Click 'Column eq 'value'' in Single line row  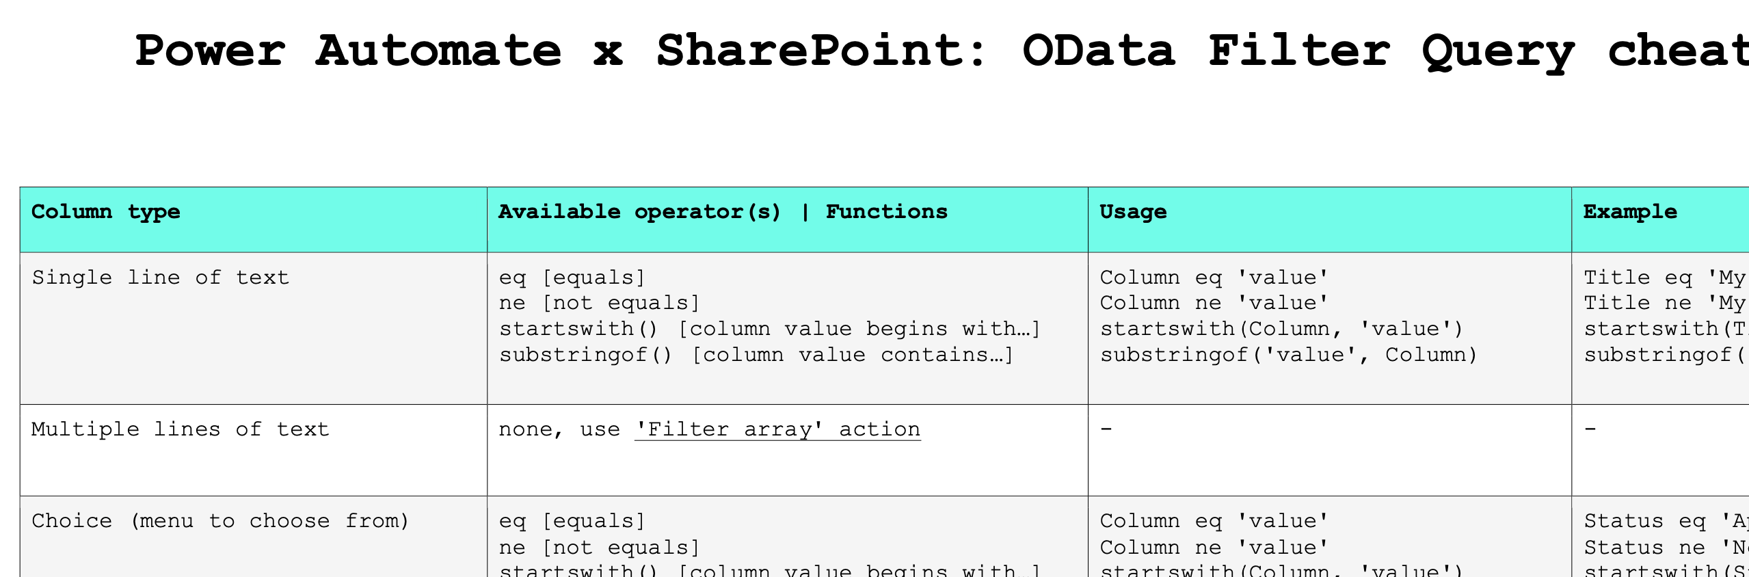coord(1214,278)
